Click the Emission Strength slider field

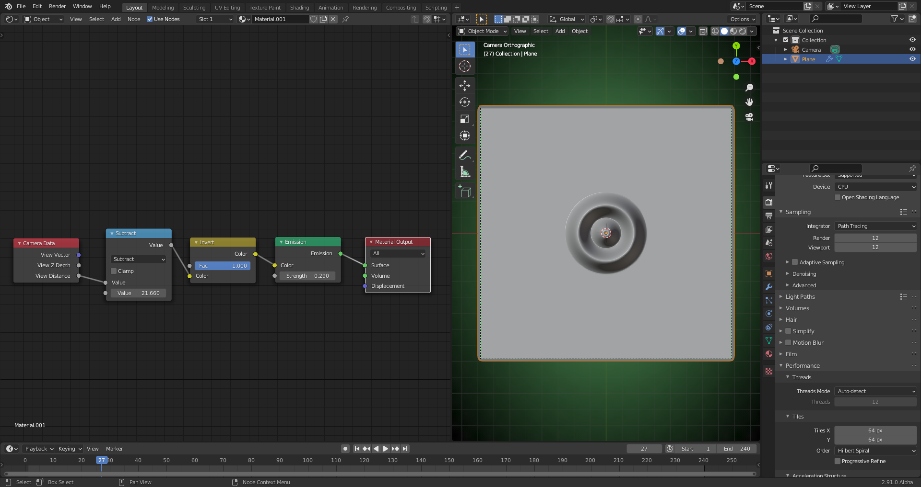307,276
